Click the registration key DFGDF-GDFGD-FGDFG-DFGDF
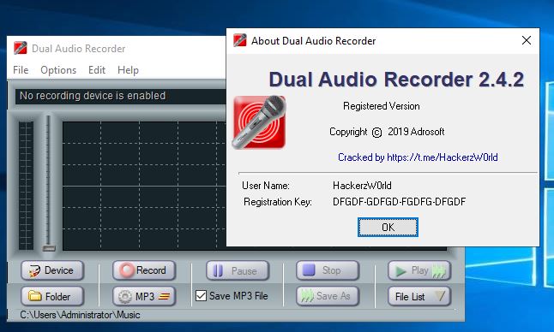This screenshot has width=554, height=332. coord(400,202)
